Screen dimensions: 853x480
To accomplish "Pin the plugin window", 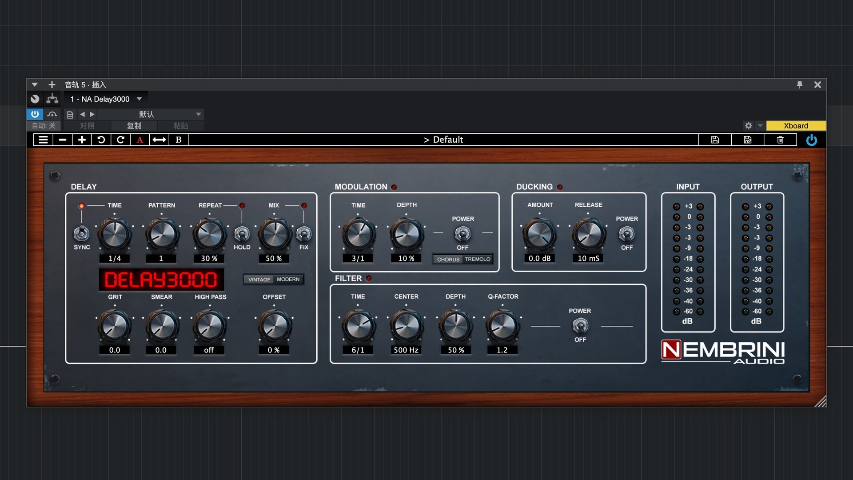I will point(800,84).
